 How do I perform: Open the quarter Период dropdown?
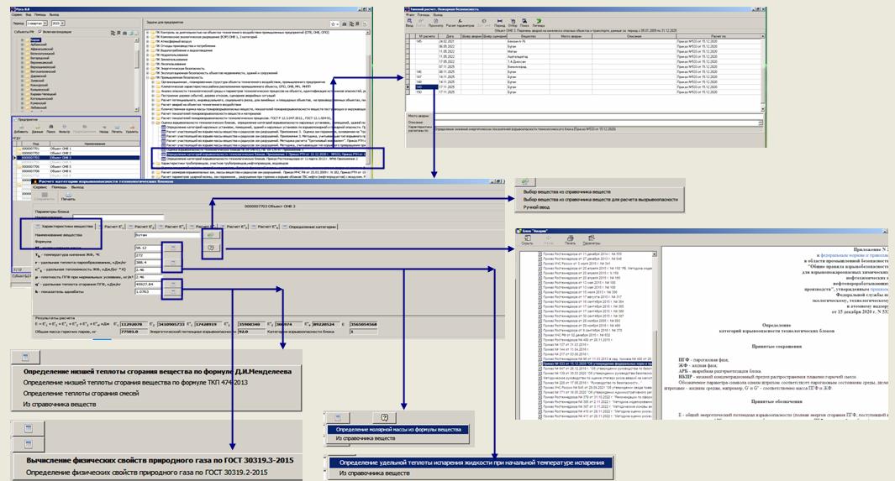pyautogui.click(x=43, y=24)
